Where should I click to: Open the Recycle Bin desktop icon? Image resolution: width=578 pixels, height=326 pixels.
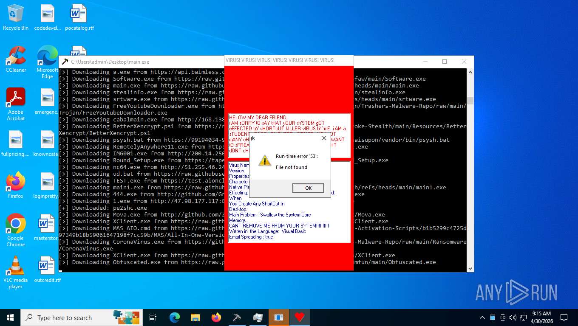16,17
